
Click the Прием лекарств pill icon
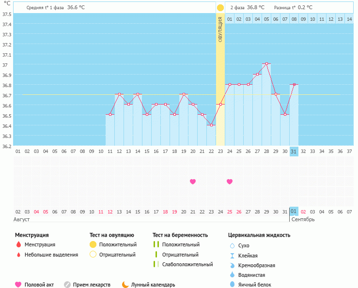tap(67, 285)
